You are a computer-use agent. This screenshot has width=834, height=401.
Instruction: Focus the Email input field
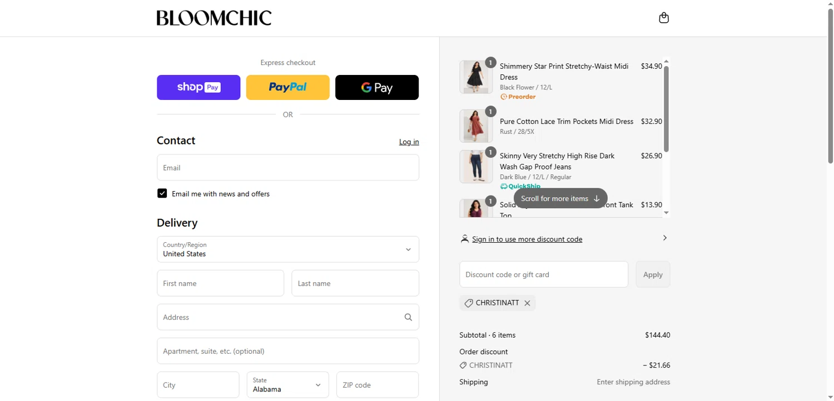click(288, 167)
